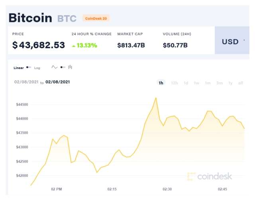Switch chart to 1w range

[196, 83]
